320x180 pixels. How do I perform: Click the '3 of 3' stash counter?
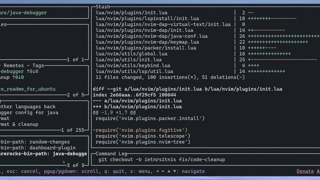[x=75, y=165]
